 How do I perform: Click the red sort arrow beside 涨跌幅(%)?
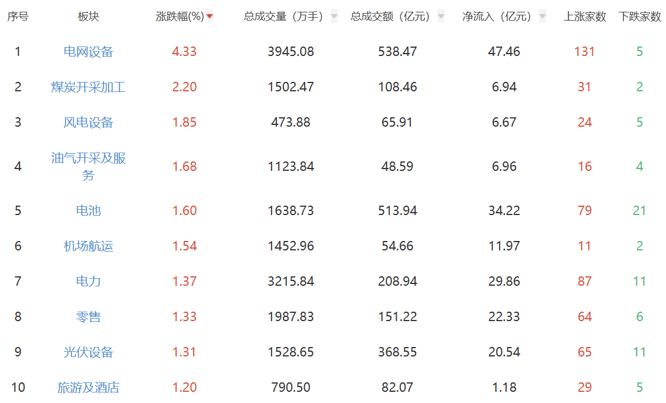pyautogui.click(x=210, y=17)
